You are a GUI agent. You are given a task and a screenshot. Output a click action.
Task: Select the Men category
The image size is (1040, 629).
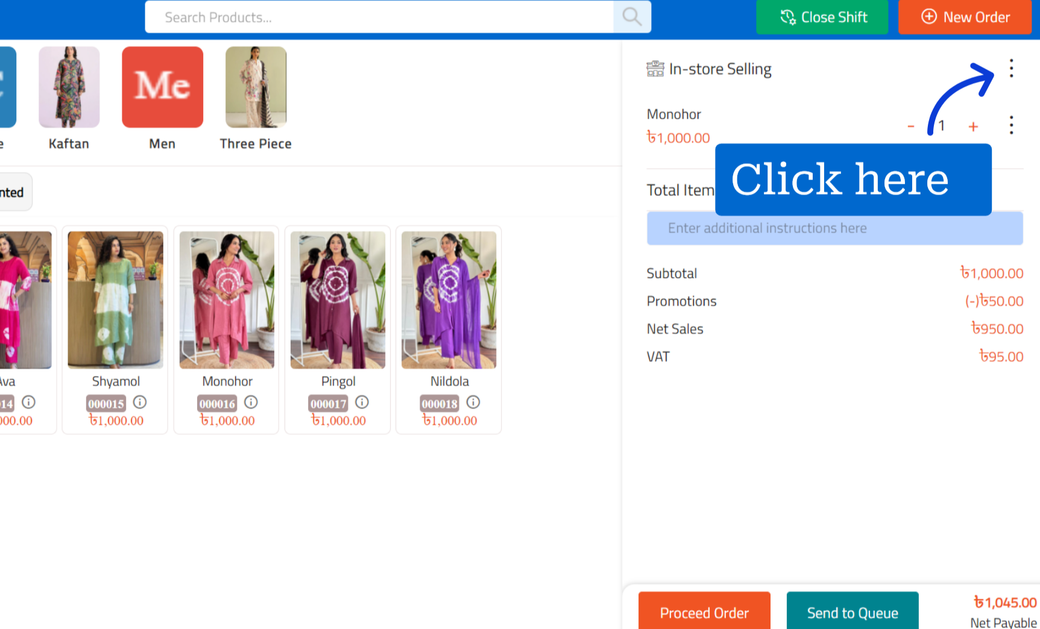[x=162, y=99]
